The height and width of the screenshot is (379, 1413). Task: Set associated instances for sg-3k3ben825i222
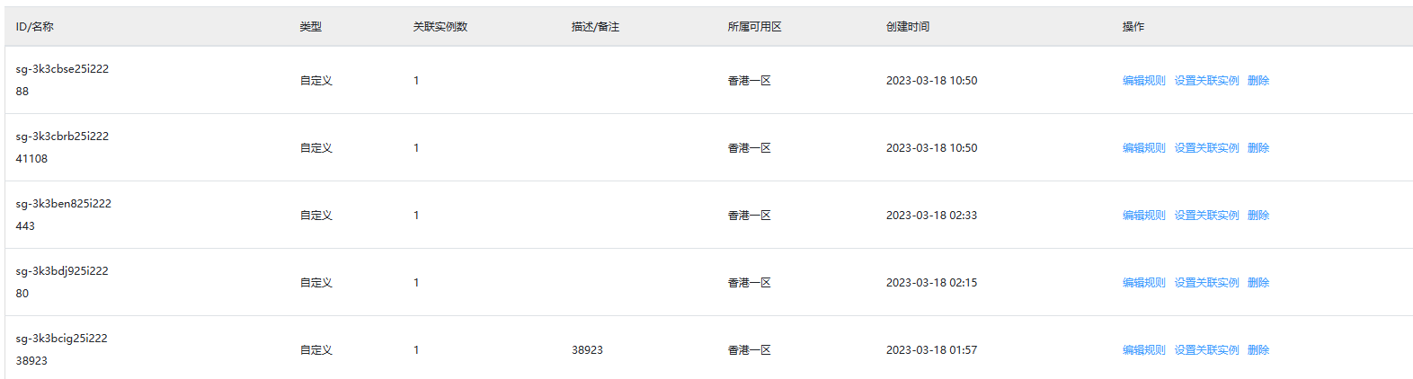coord(1206,216)
